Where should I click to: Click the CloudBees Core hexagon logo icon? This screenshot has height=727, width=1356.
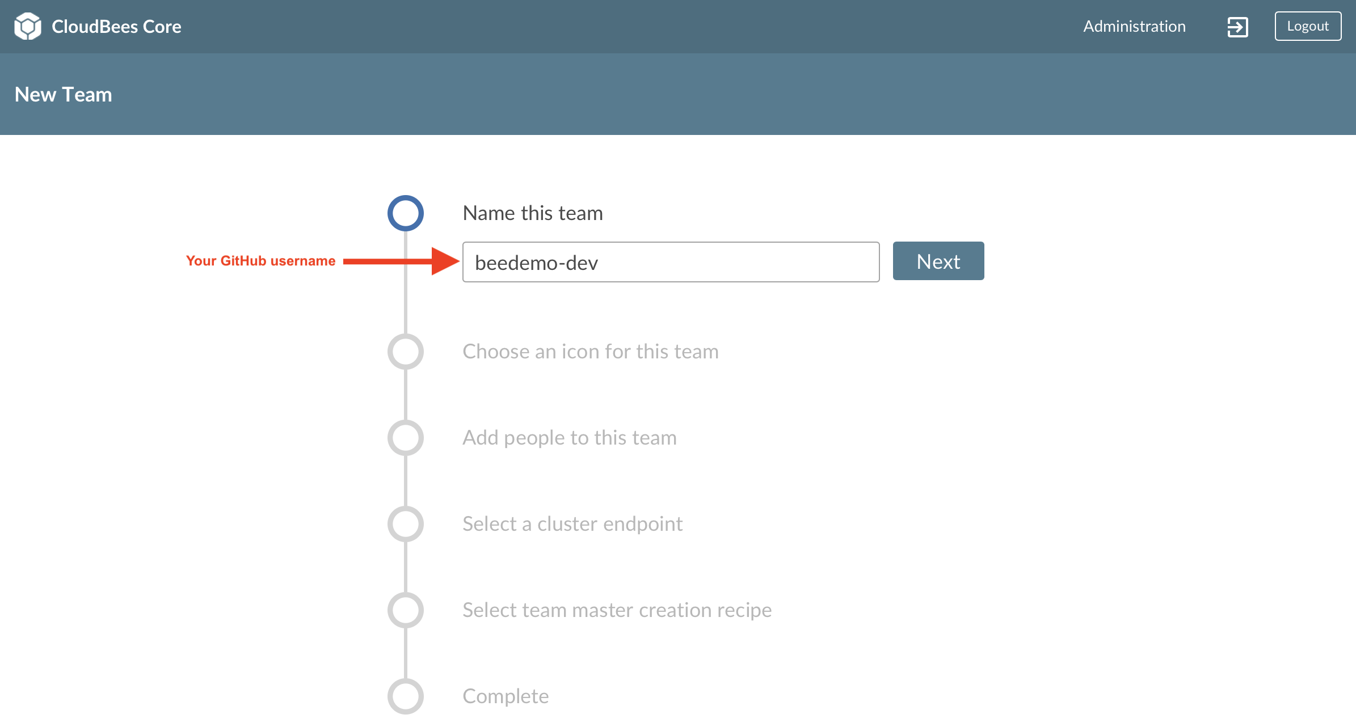[x=28, y=26]
